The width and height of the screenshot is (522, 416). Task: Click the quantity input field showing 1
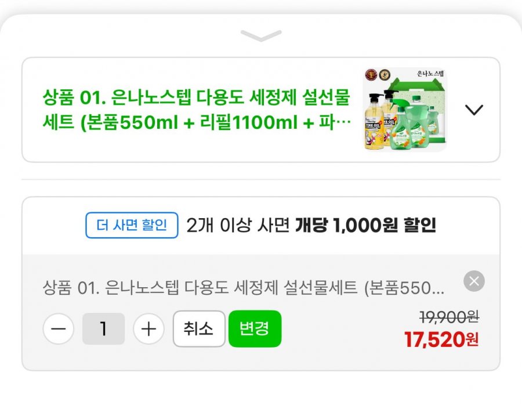pyautogui.click(x=103, y=329)
